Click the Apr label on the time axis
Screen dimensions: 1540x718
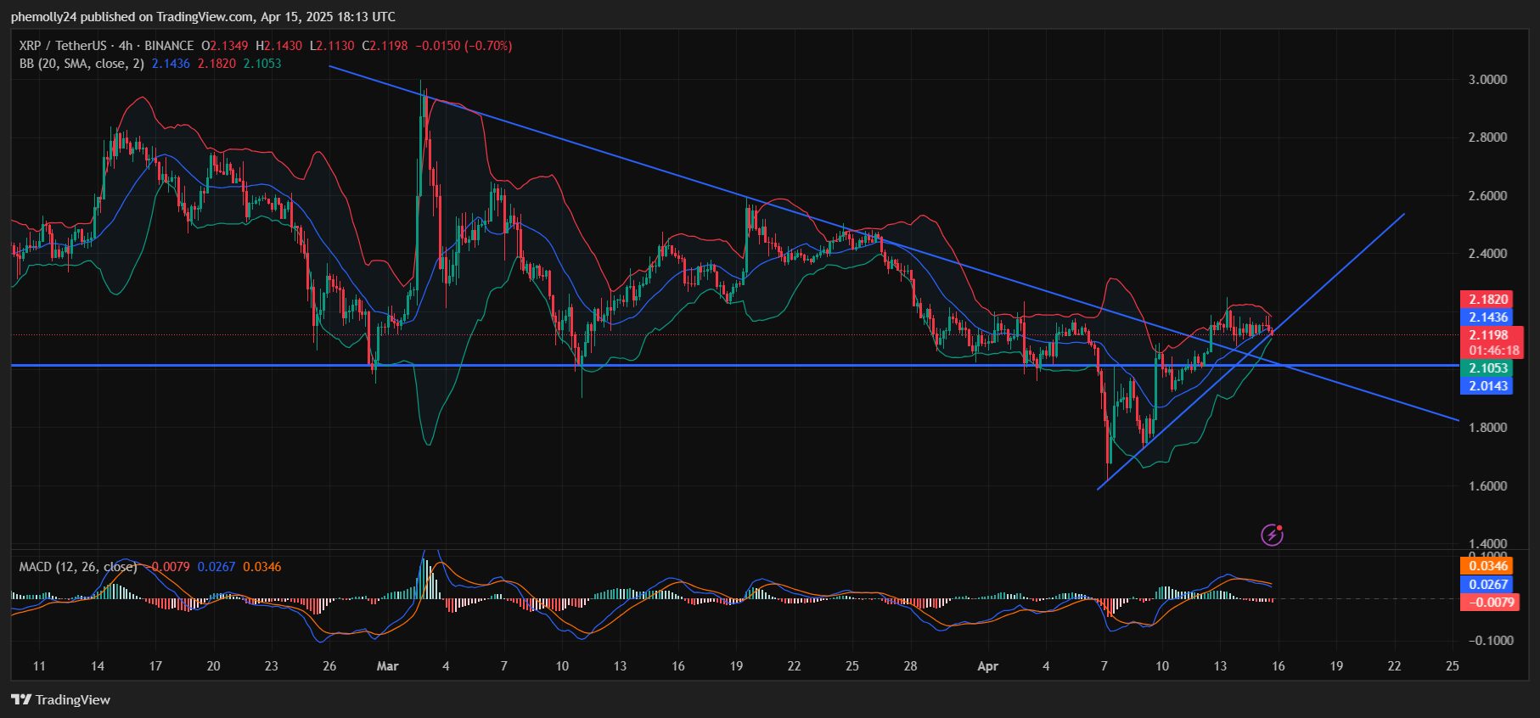pos(987,666)
